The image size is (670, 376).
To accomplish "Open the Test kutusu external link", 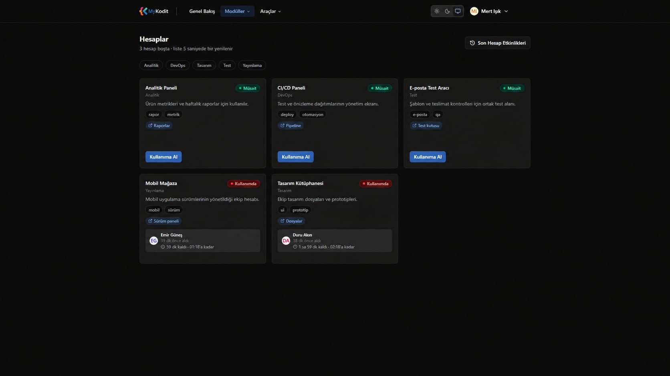I will tap(426, 126).
